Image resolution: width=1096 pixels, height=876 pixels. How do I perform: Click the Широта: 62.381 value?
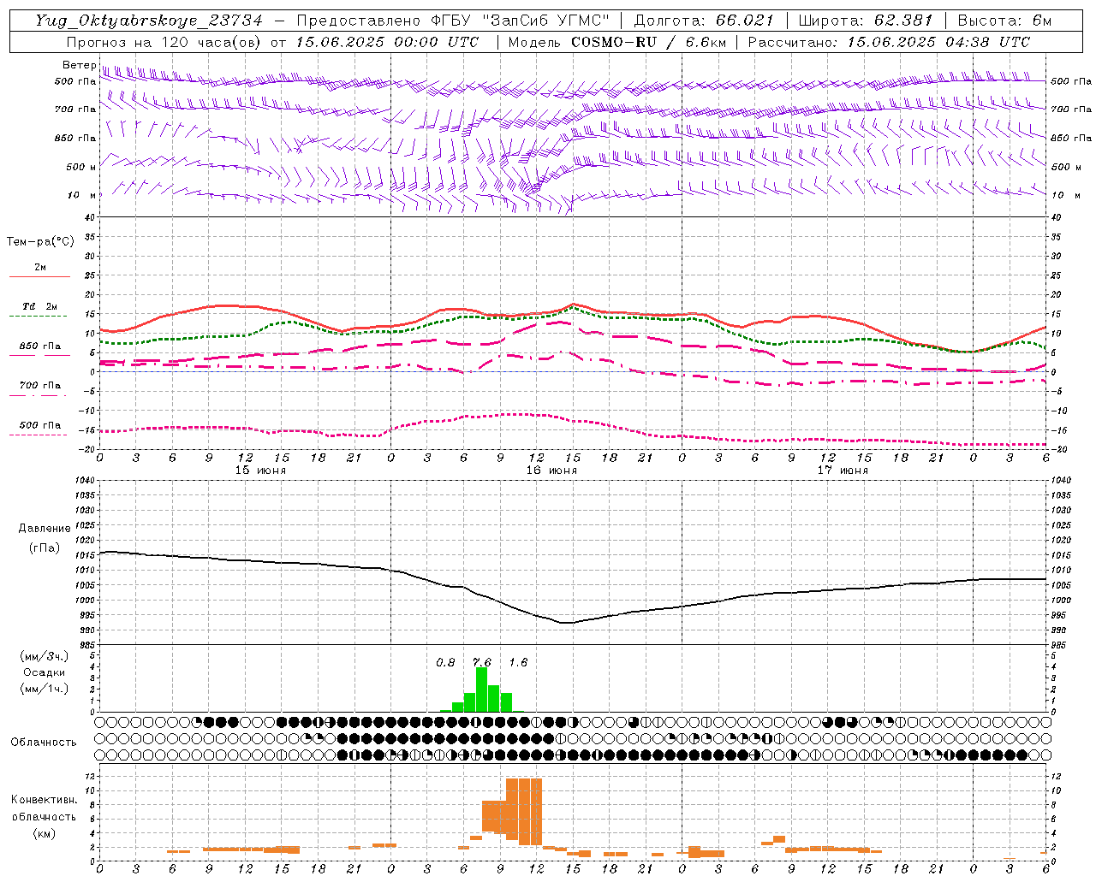click(866, 21)
